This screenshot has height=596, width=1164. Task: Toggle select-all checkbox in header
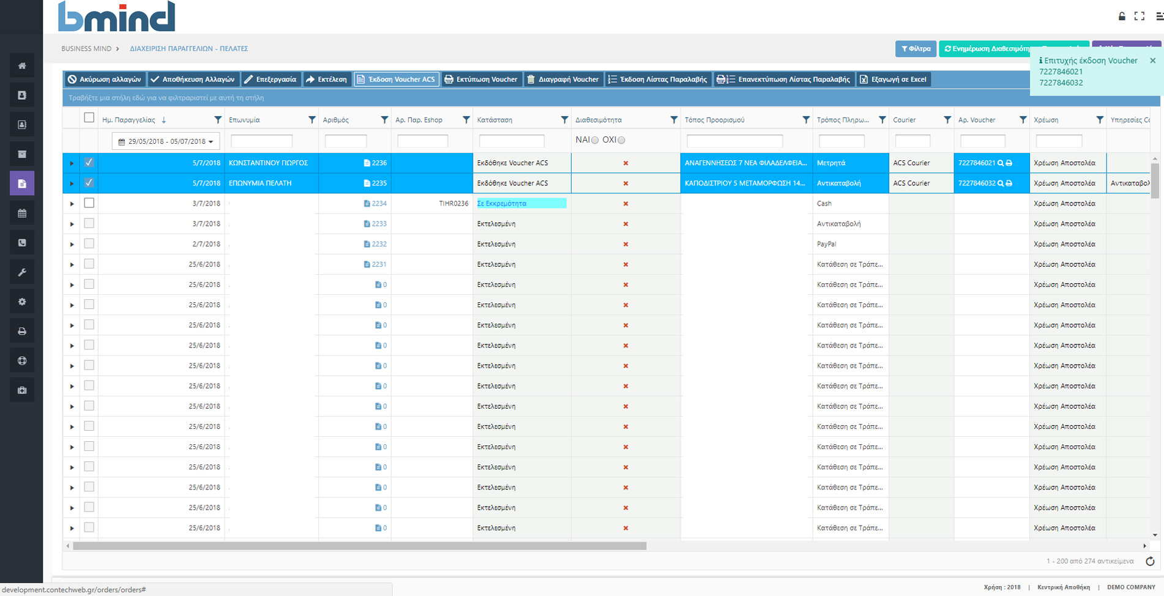coord(89,117)
